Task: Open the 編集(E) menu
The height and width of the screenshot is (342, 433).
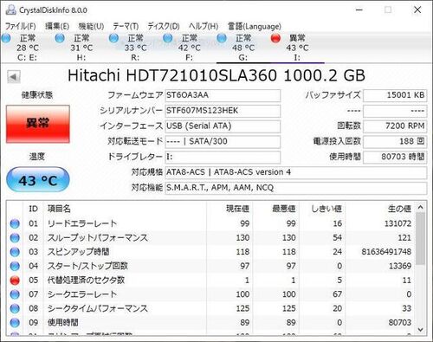Action: tap(57, 27)
